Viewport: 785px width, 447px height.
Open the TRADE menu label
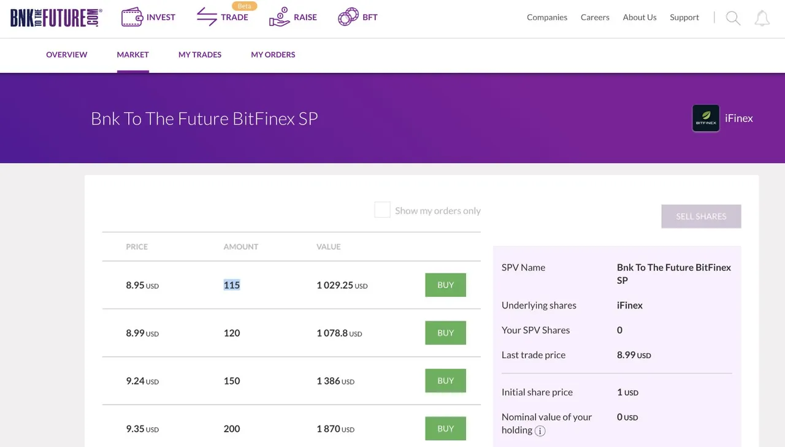(x=234, y=17)
